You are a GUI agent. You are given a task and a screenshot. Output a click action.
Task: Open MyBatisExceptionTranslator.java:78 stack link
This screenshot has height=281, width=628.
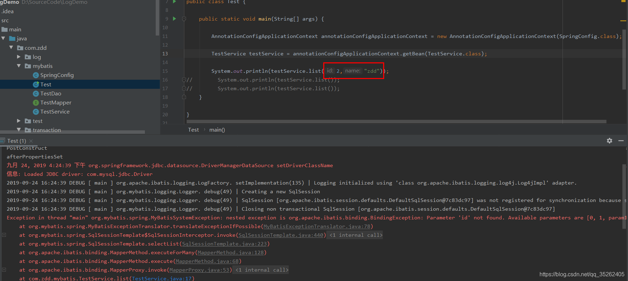point(317,226)
